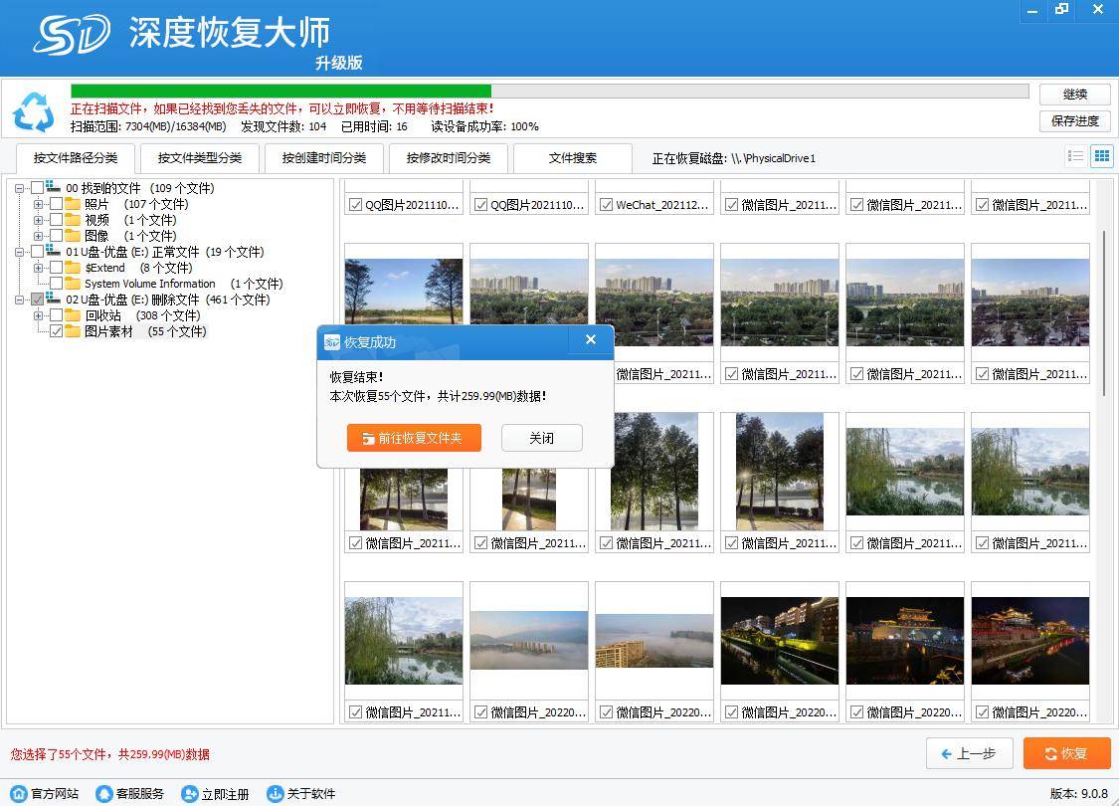Go back with 上一步 button

click(x=969, y=753)
